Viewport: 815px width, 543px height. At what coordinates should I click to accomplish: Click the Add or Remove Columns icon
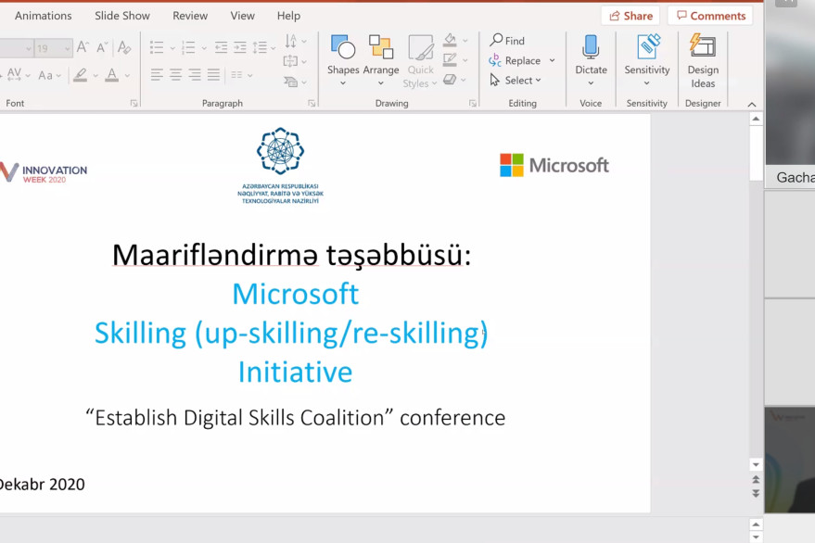click(x=236, y=75)
